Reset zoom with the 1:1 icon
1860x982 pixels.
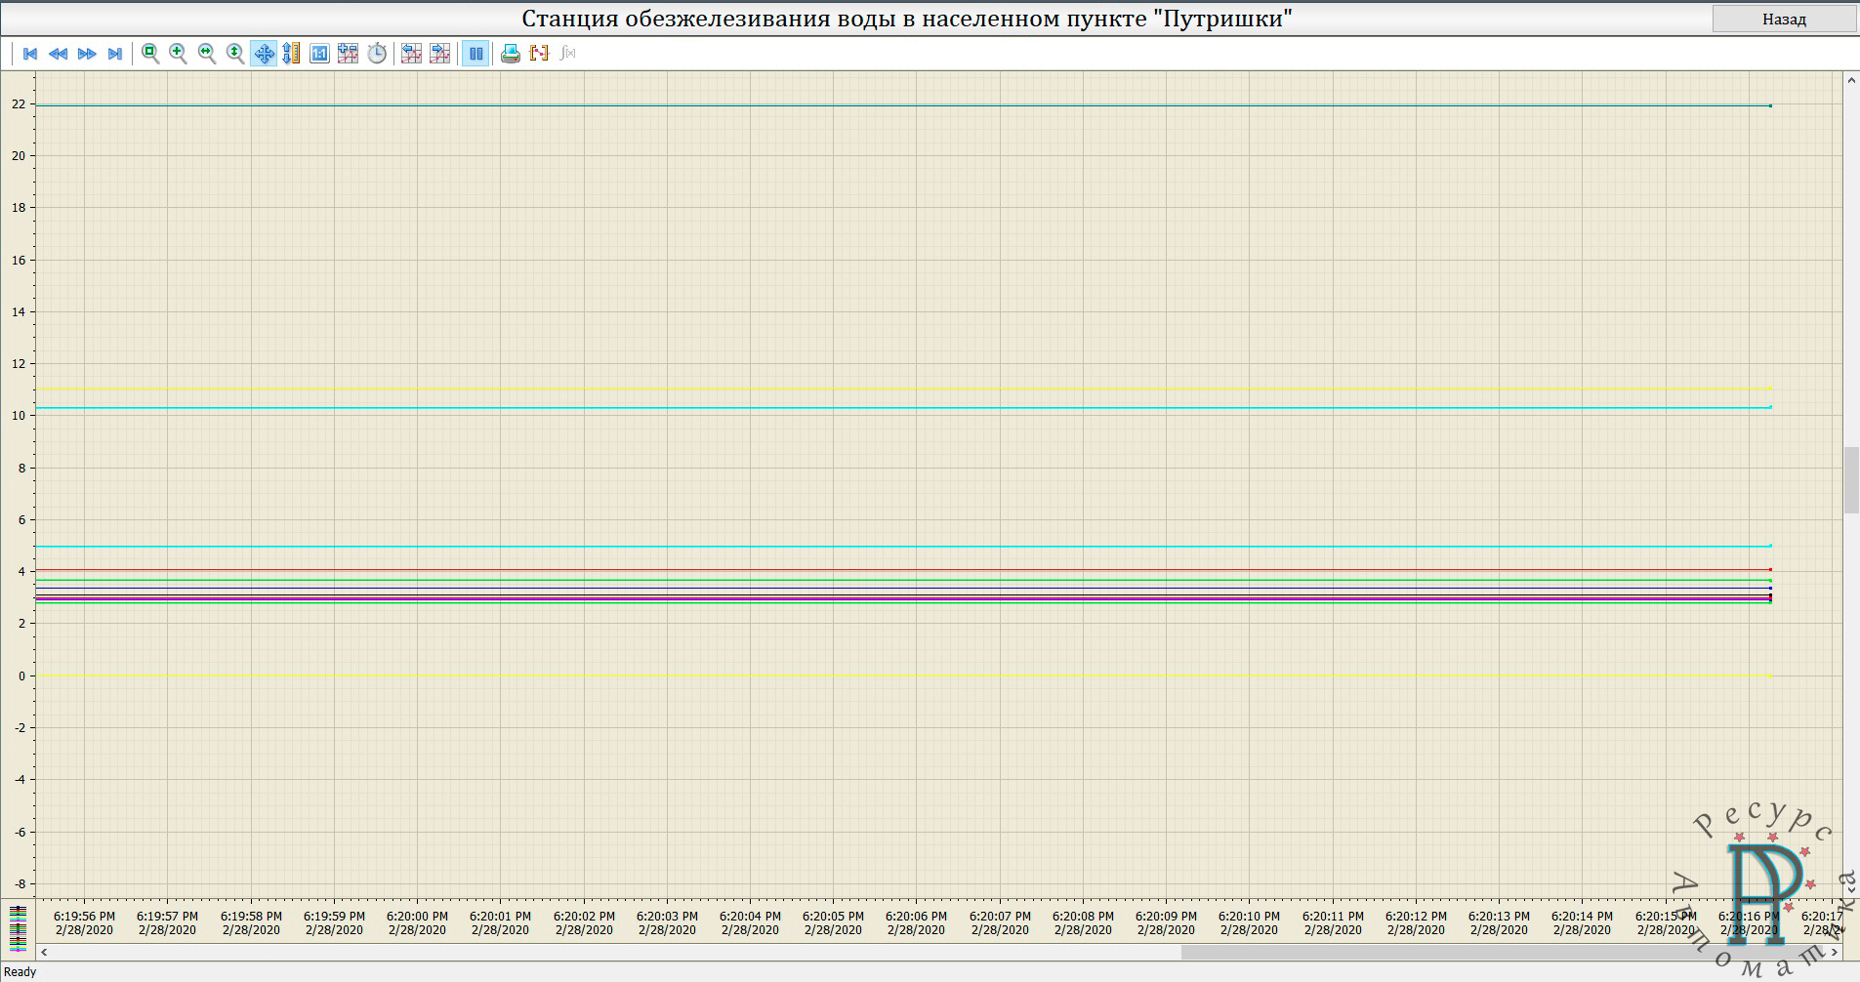[319, 54]
